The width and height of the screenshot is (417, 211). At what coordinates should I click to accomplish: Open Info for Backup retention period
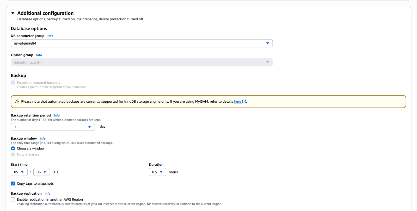click(x=57, y=115)
